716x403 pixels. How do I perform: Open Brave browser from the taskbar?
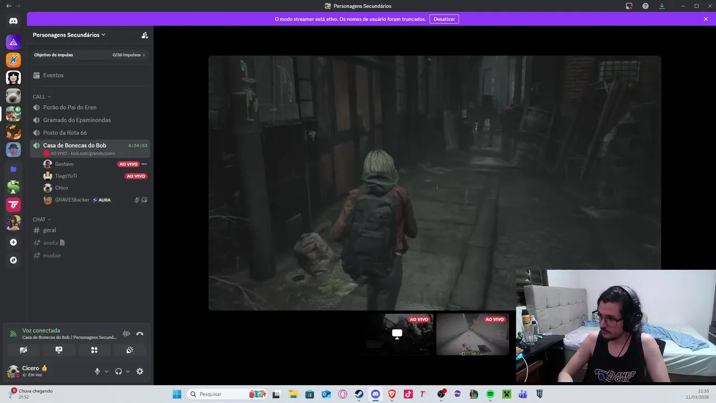[392, 394]
